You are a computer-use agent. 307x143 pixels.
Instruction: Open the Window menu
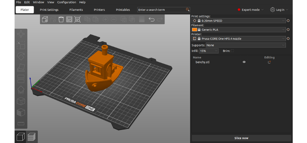[x=38, y=2]
